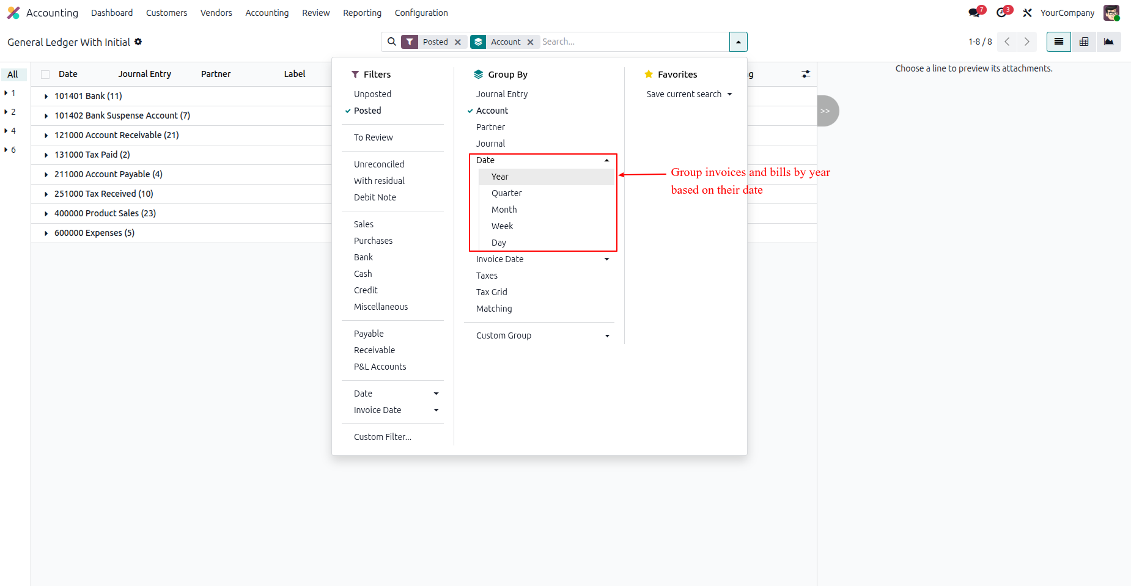Open optional columns adjust icon
The width and height of the screenshot is (1131, 586).
pos(806,74)
